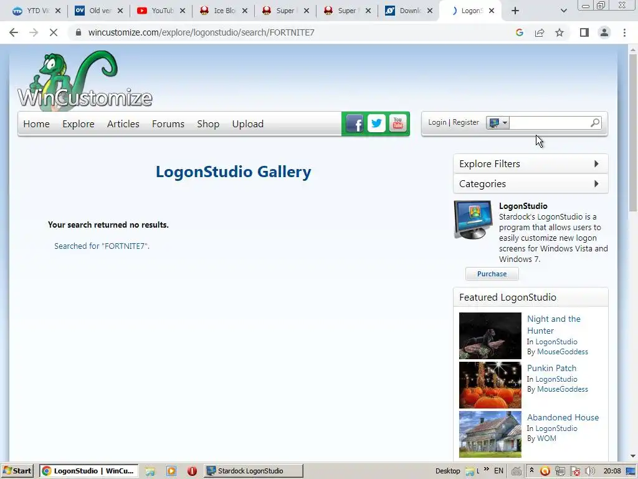Click LogonStudio Gallery heading
The width and height of the screenshot is (638, 479).
point(233,172)
